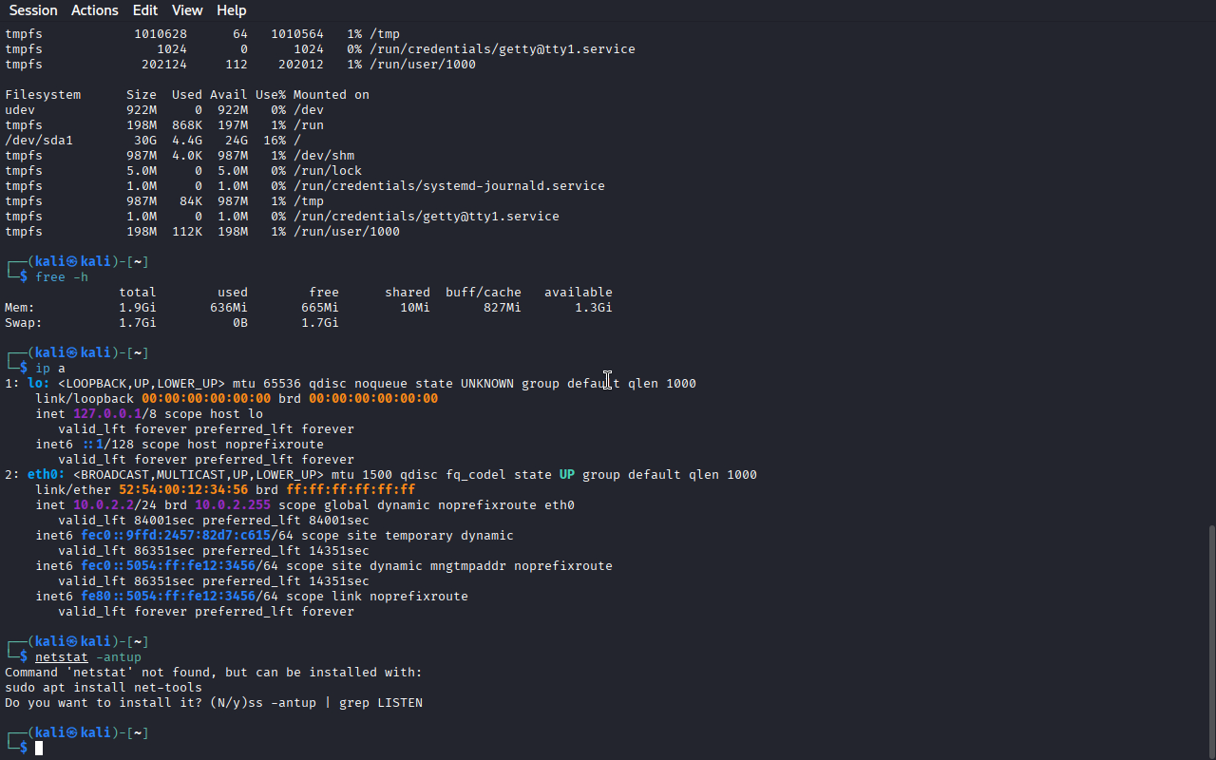Open the Help menu

tap(231, 10)
